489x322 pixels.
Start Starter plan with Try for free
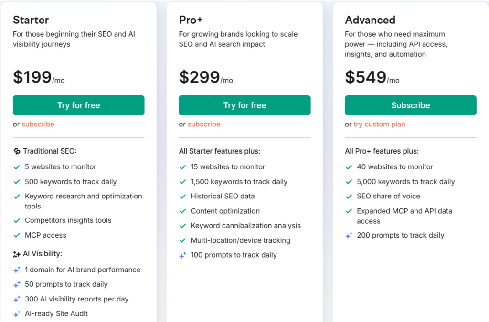pyautogui.click(x=79, y=105)
